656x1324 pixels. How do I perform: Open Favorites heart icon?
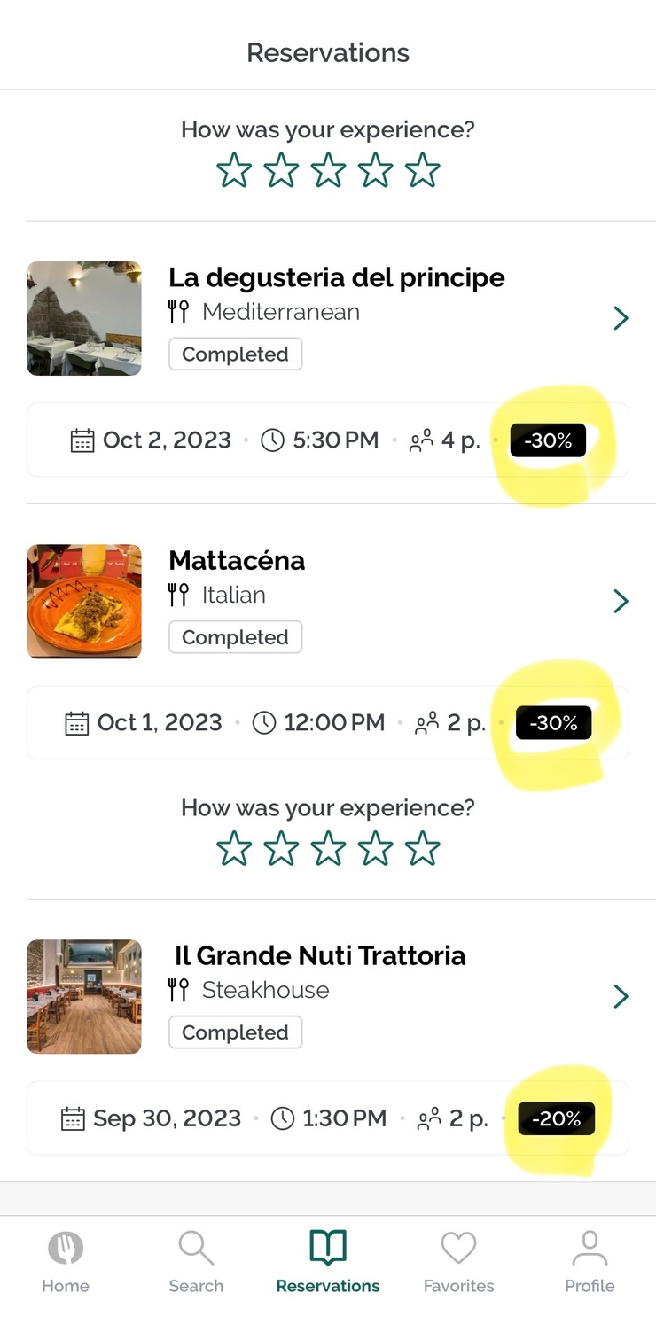tap(458, 1249)
